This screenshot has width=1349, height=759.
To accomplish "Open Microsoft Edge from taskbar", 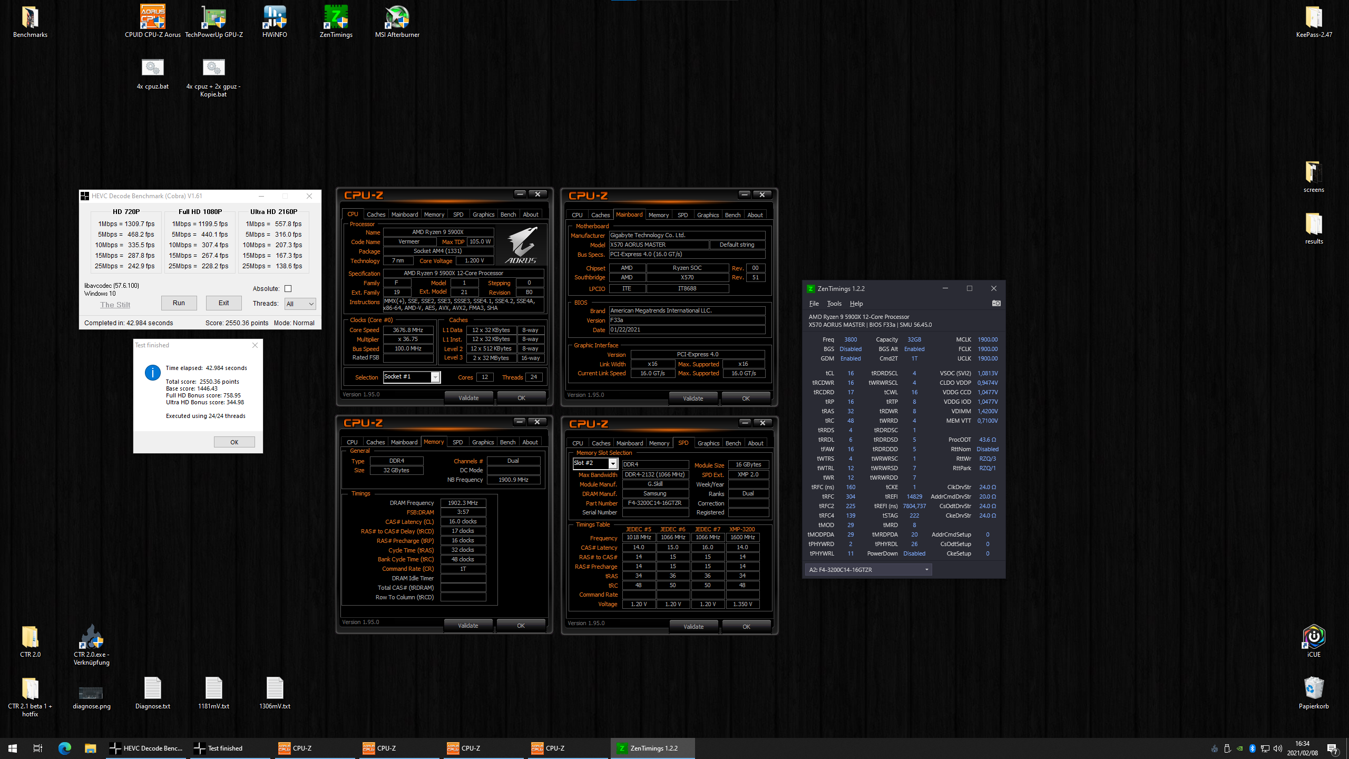I will pos(64,748).
